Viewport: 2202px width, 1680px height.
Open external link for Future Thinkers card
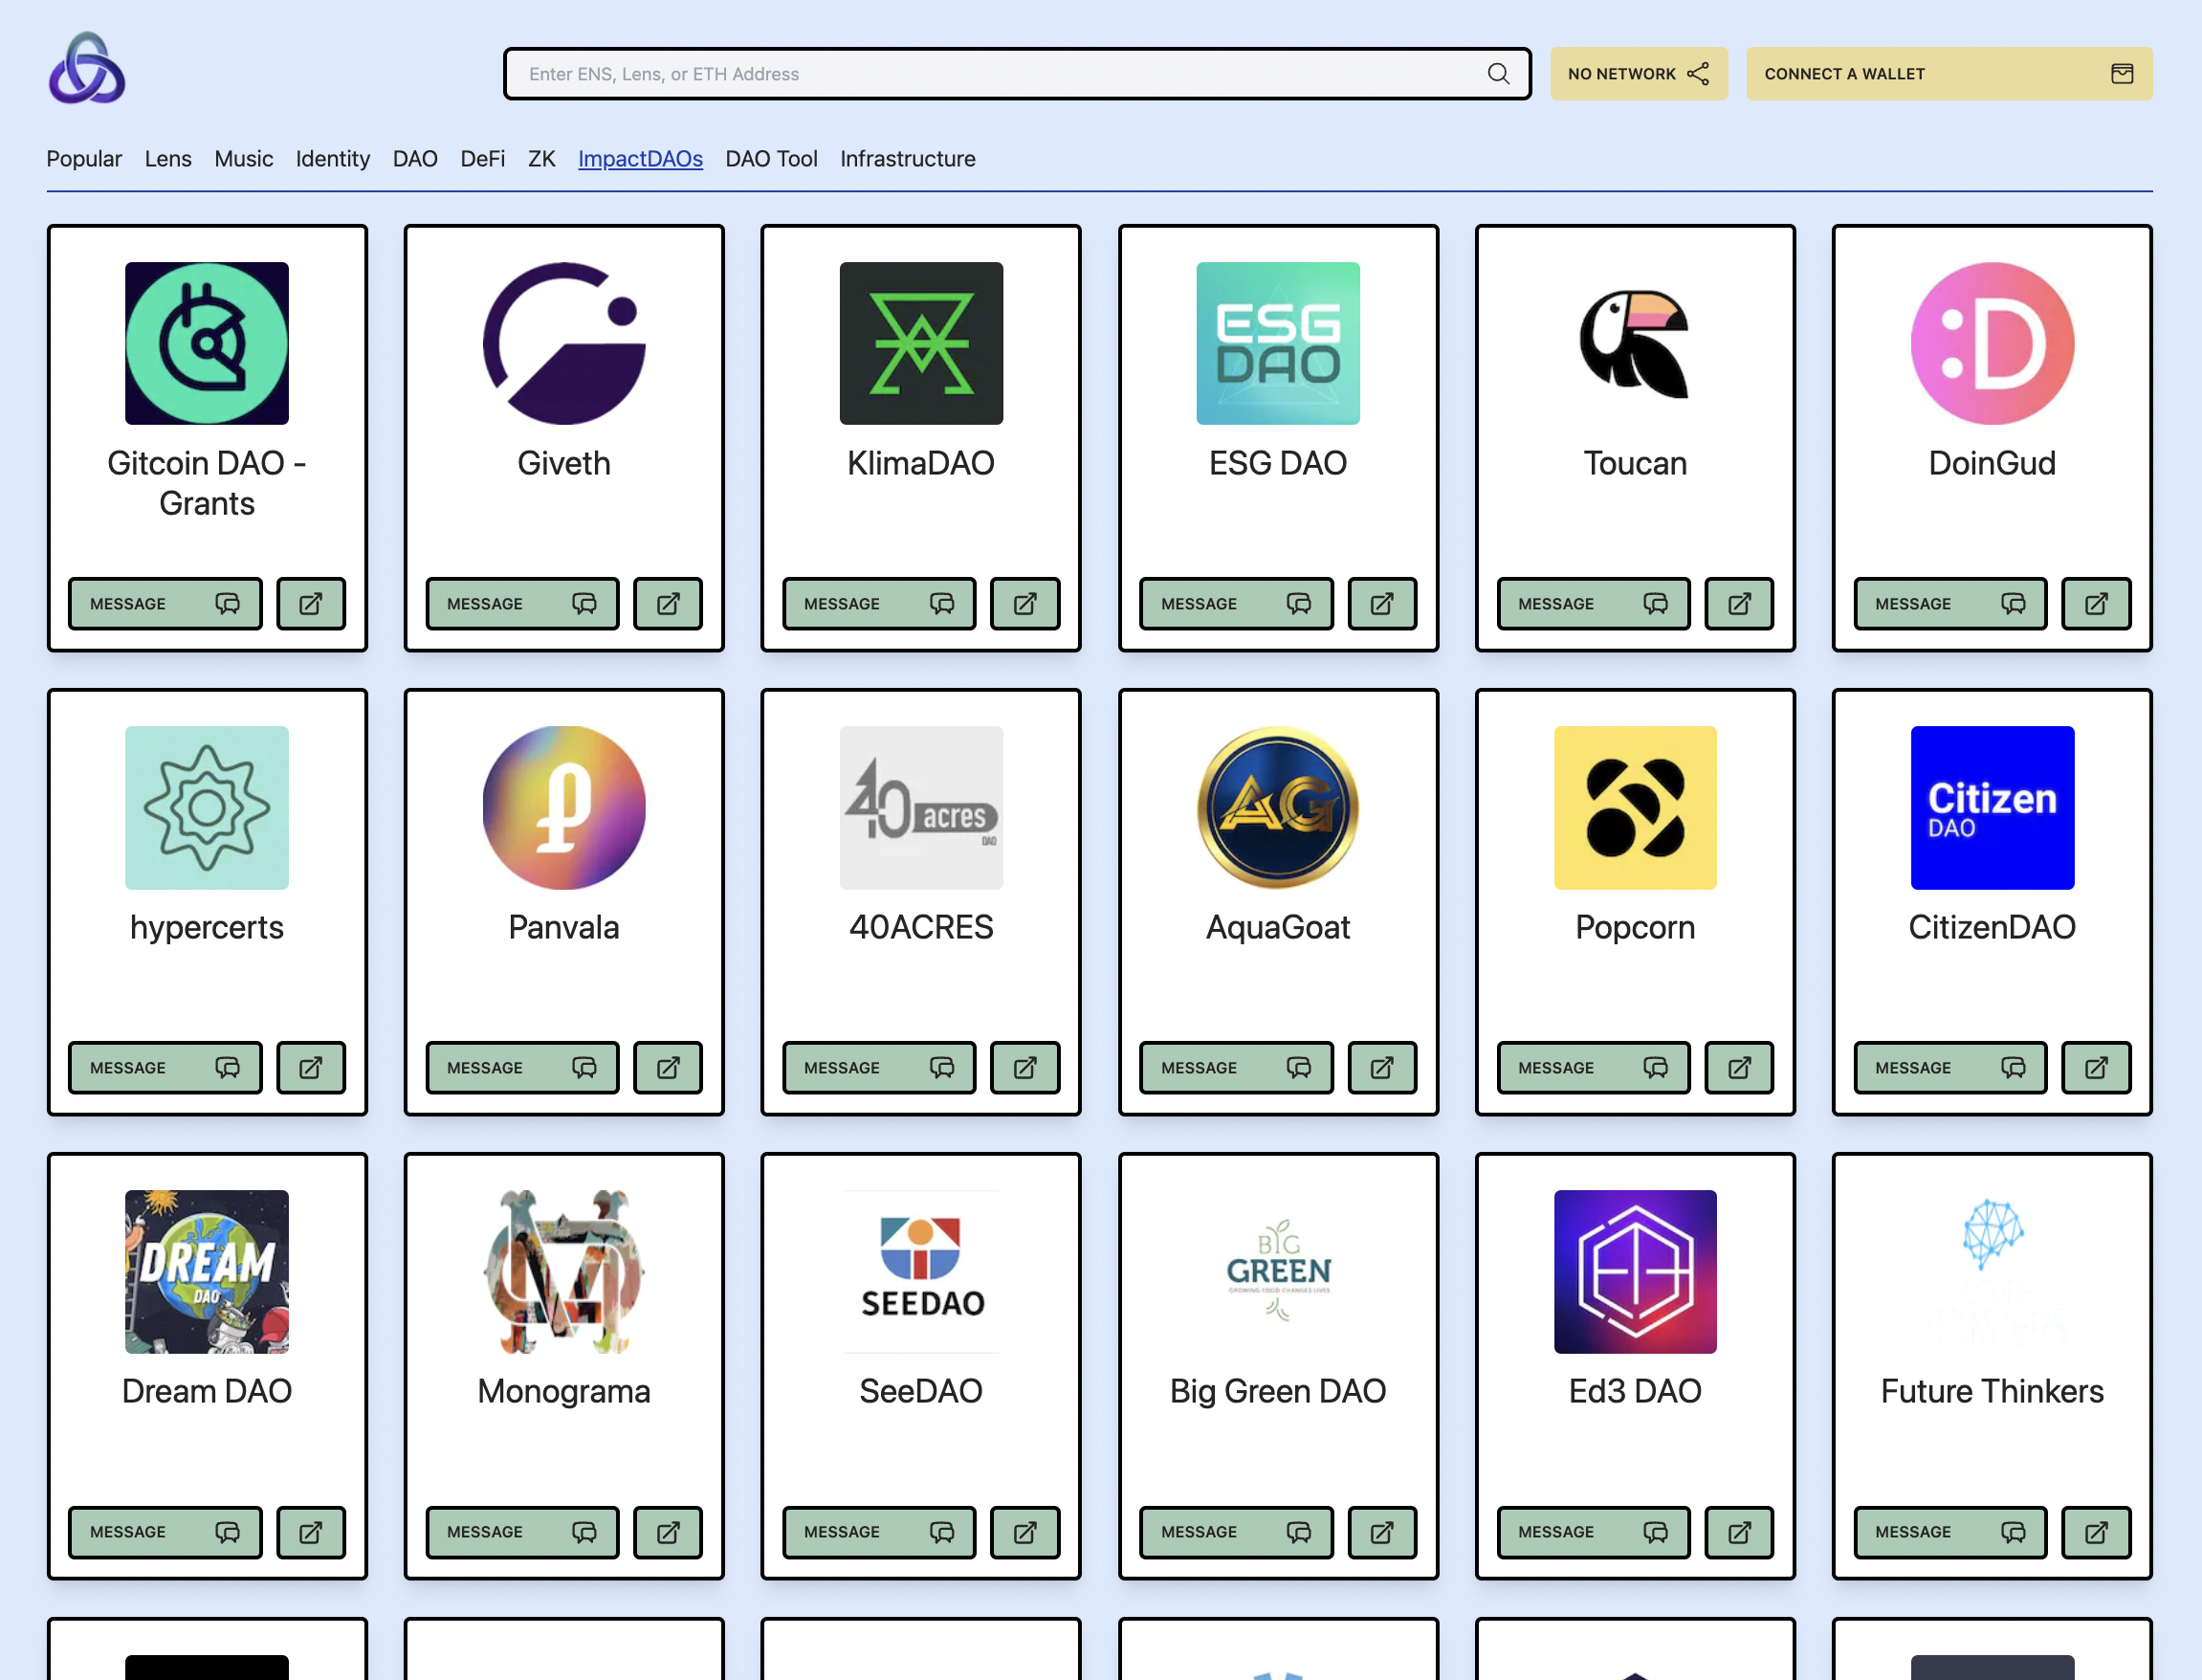[2096, 1531]
